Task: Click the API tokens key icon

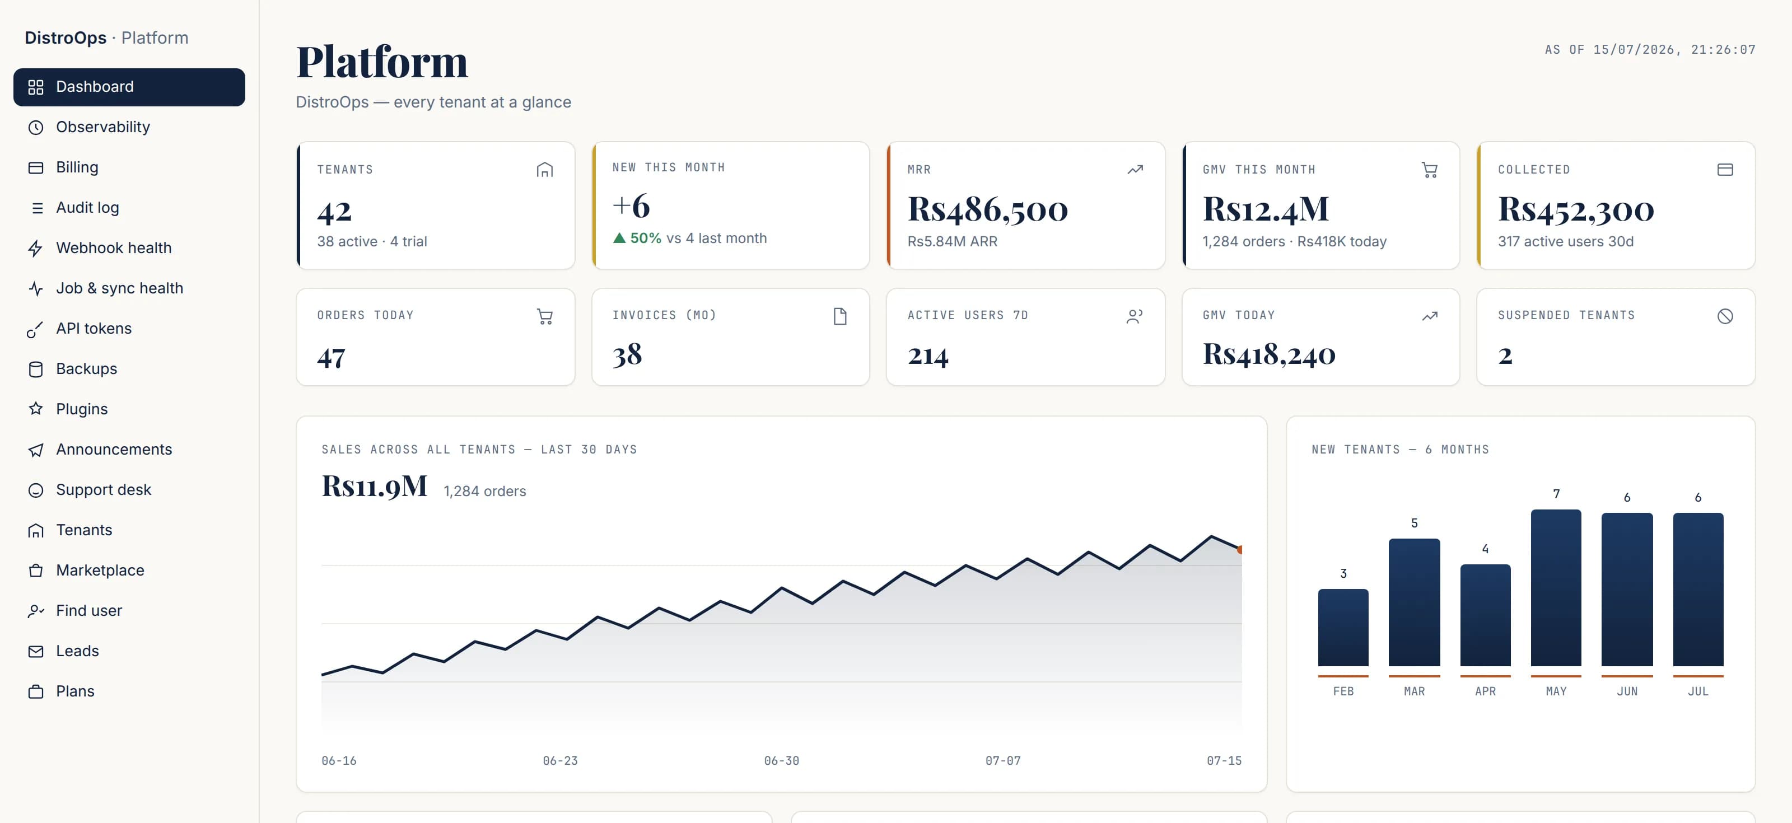Action: [x=35, y=329]
